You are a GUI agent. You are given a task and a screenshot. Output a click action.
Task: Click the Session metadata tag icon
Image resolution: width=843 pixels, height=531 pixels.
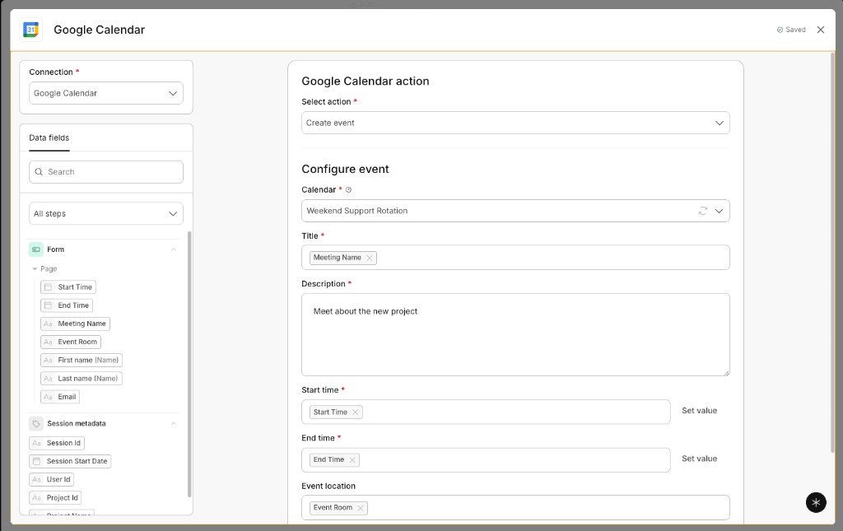coord(36,423)
